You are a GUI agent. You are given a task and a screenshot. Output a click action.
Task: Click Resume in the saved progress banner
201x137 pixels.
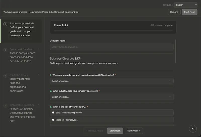(174, 12)
